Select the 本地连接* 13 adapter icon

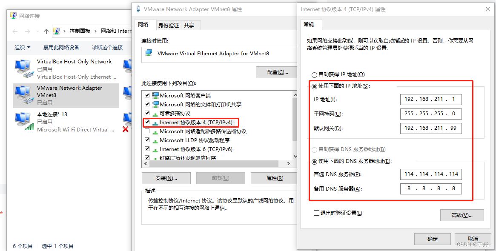pos(23,122)
